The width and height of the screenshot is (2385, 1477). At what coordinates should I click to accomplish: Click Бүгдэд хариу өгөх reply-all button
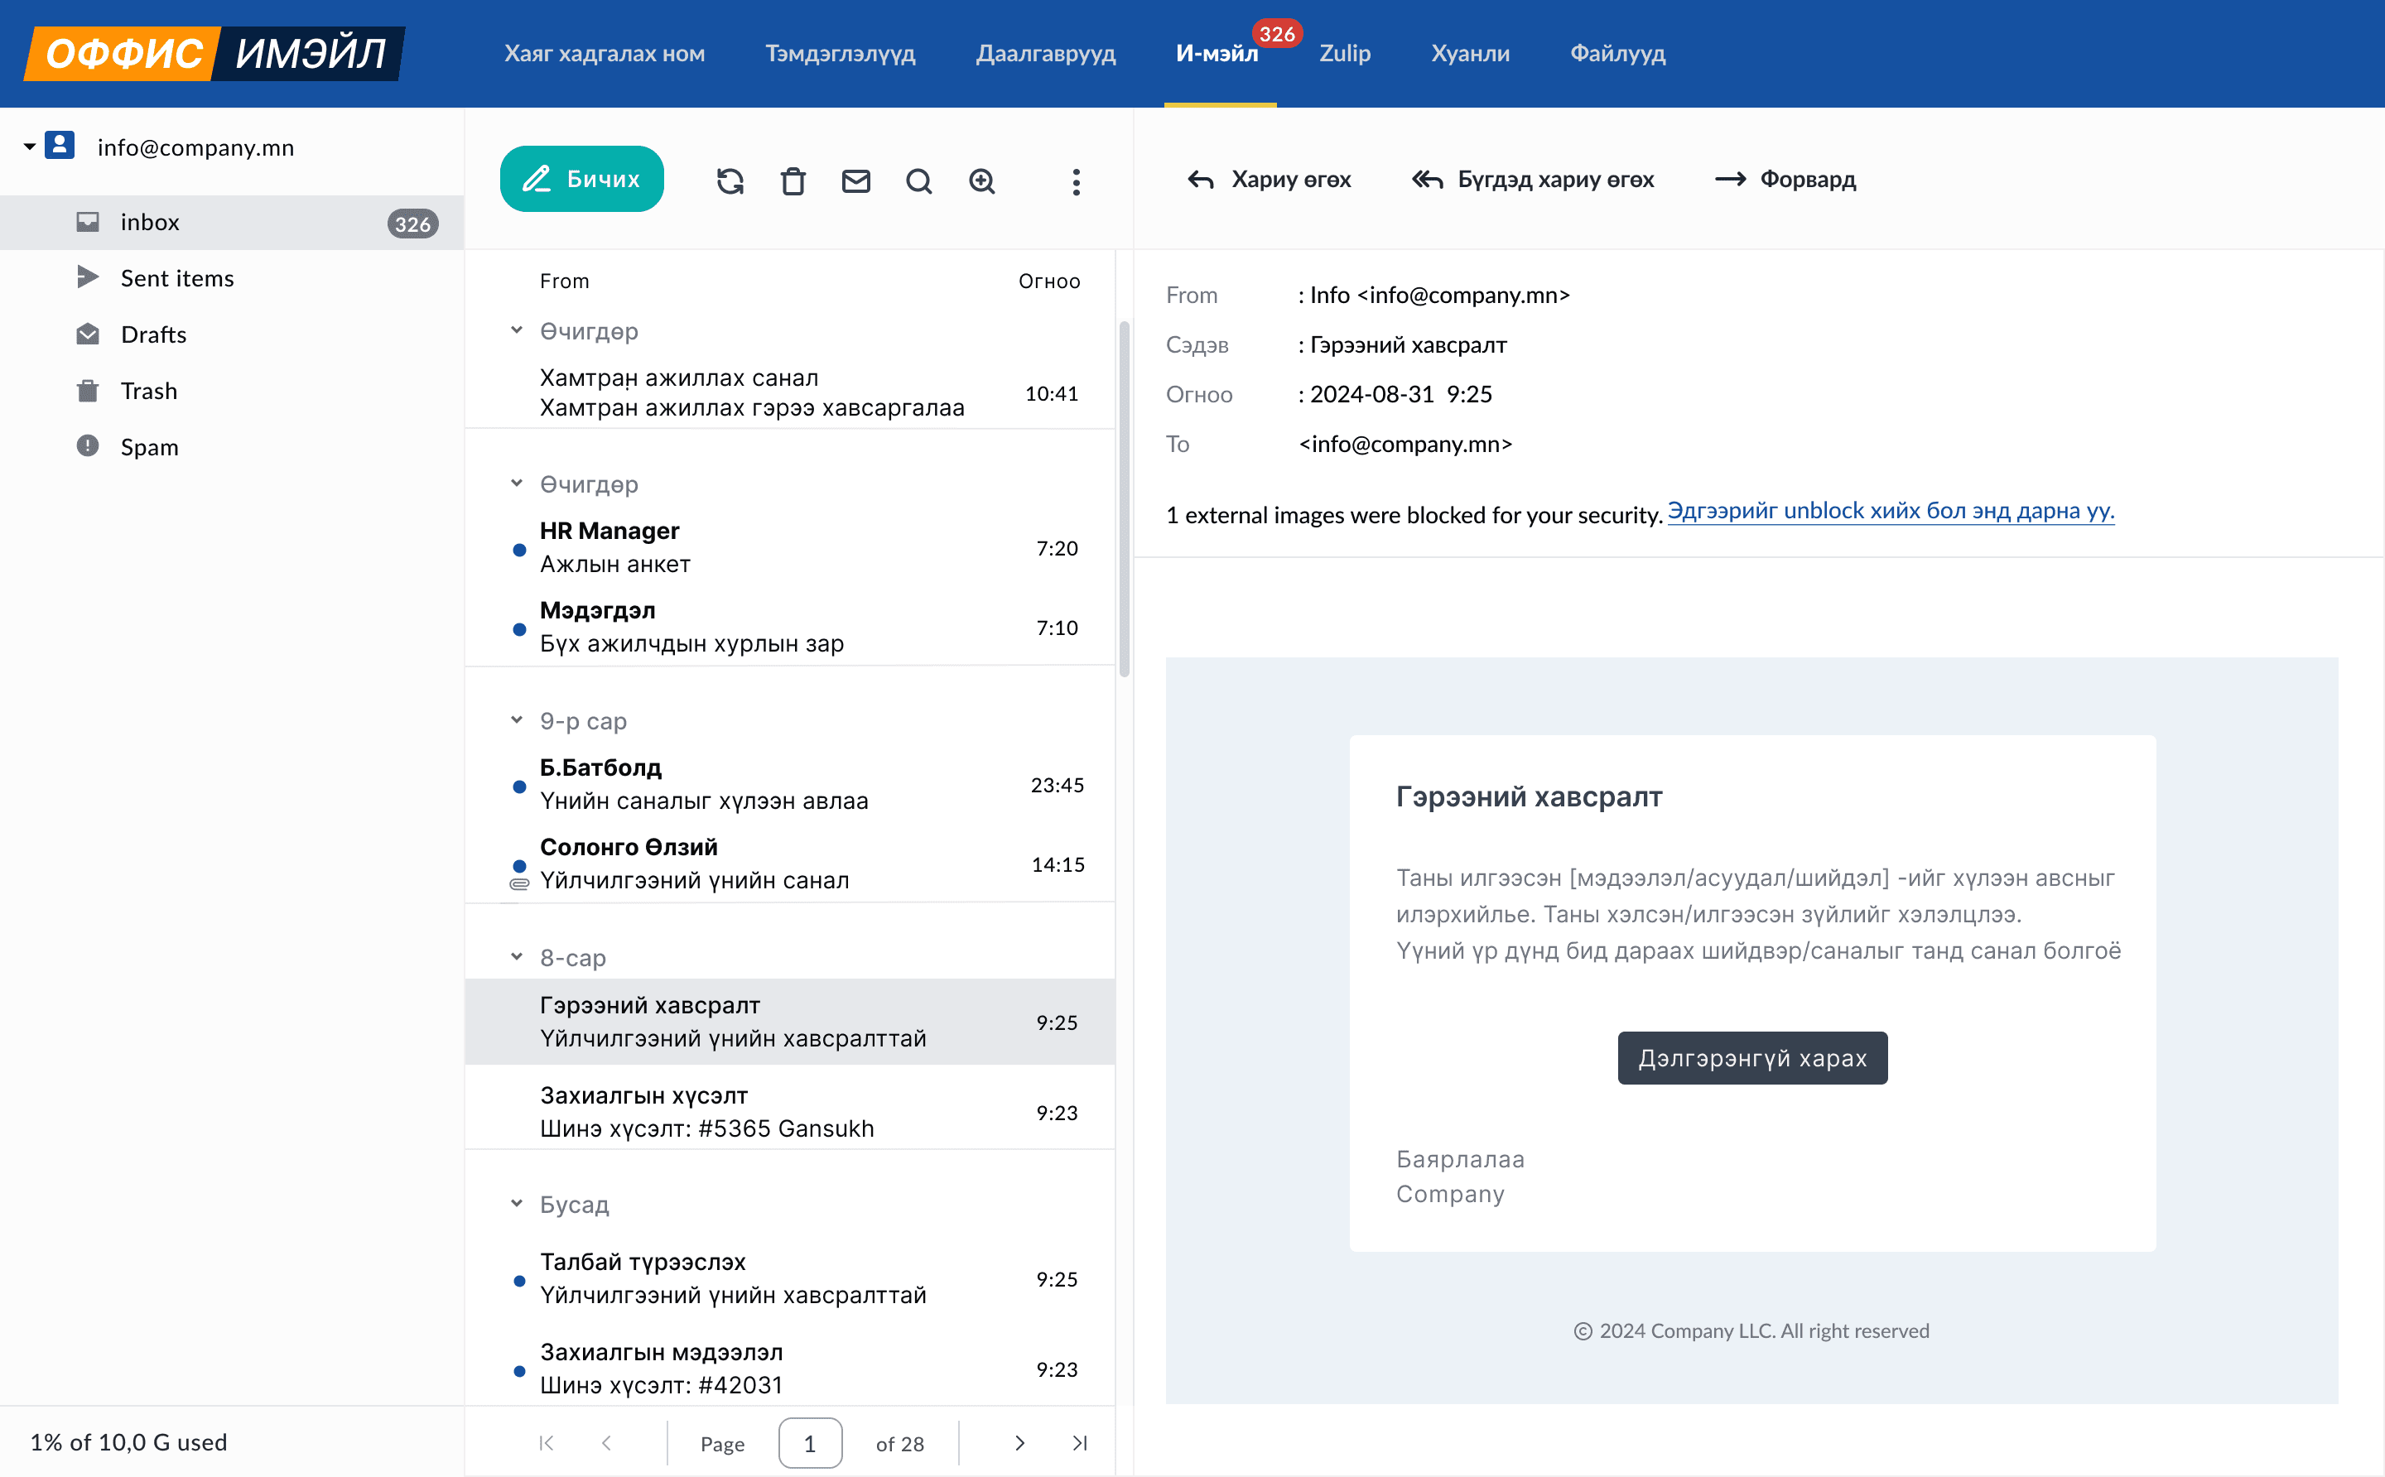(x=1532, y=180)
